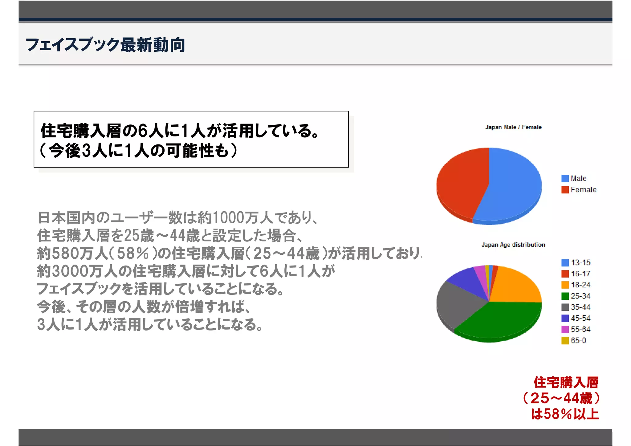The width and height of the screenshot is (631, 446).
Task: Select the line starting 約580万人(58%)の住宅購入層
Action: click(229, 253)
